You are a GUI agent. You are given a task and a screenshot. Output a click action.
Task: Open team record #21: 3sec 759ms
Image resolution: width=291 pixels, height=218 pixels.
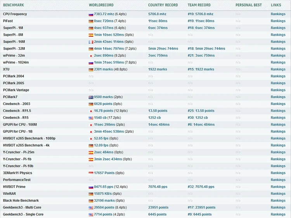click(x=201, y=55)
